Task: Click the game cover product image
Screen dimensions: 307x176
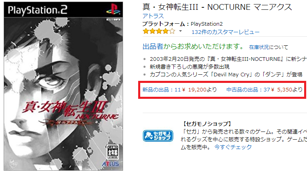Action: tap(63, 86)
